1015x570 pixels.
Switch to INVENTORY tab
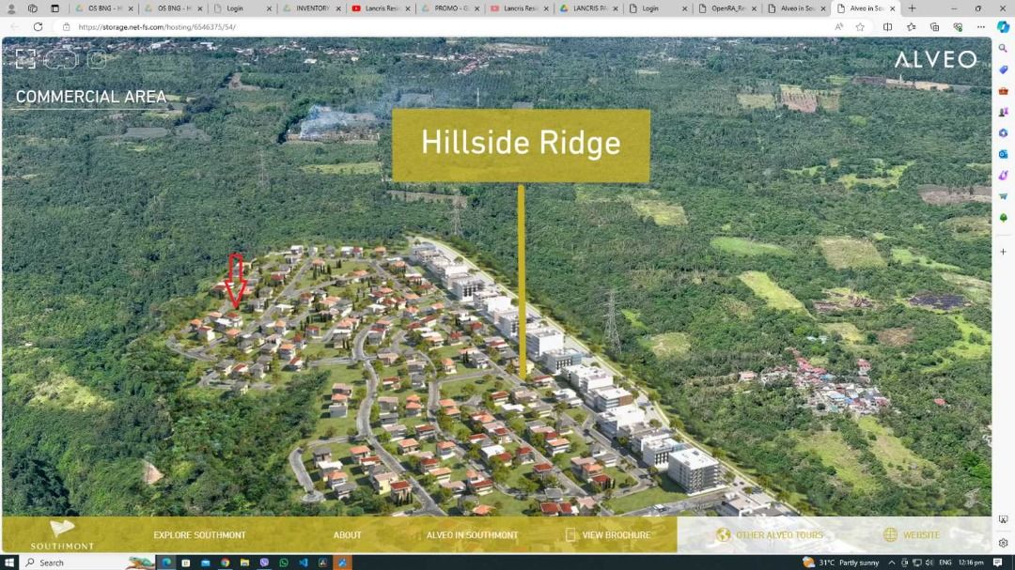tap(311, 8)
